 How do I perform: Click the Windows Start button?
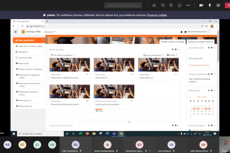click(x=14, y=133)
